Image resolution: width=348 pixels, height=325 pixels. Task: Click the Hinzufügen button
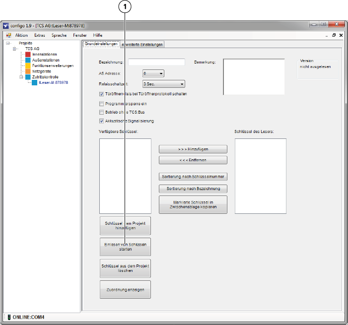tap(193, 149)
